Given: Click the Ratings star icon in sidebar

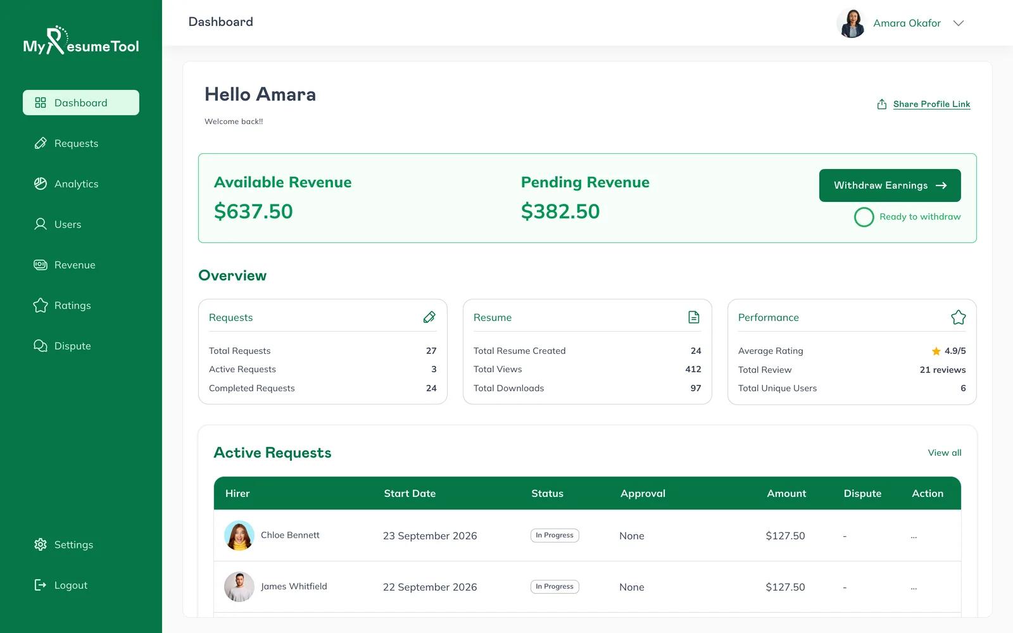Looking at the screenshot, I should click(x=41, y=305).
